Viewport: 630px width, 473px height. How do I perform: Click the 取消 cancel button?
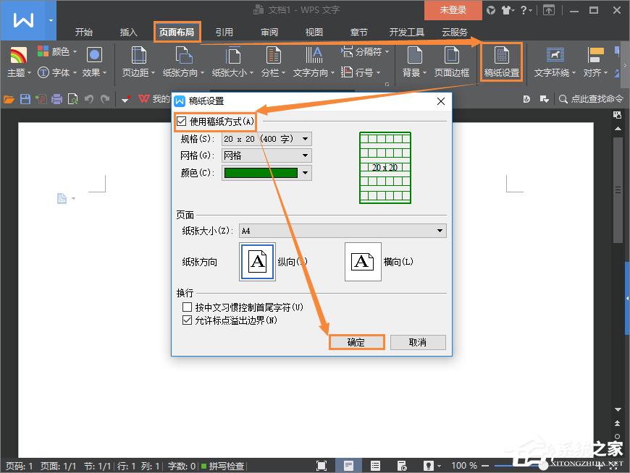(x=418, y=342)
